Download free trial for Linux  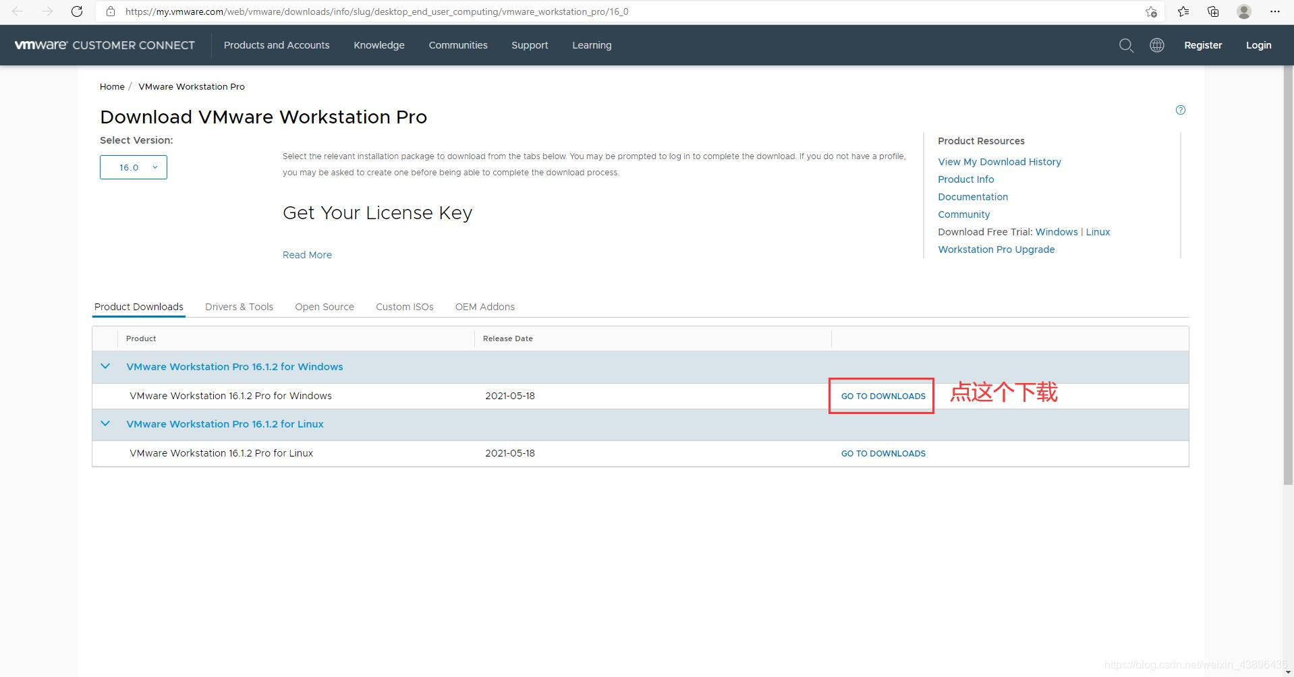[1098, 232]
